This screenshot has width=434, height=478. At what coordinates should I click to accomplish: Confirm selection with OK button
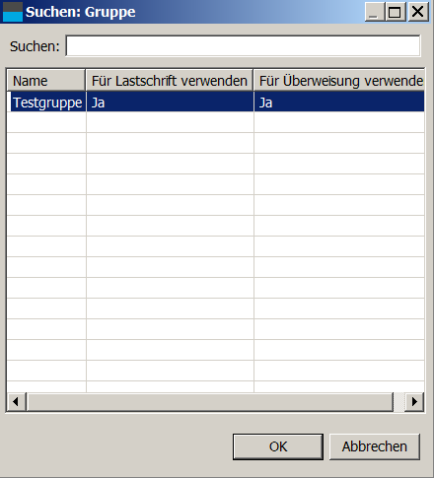(278, 446)
